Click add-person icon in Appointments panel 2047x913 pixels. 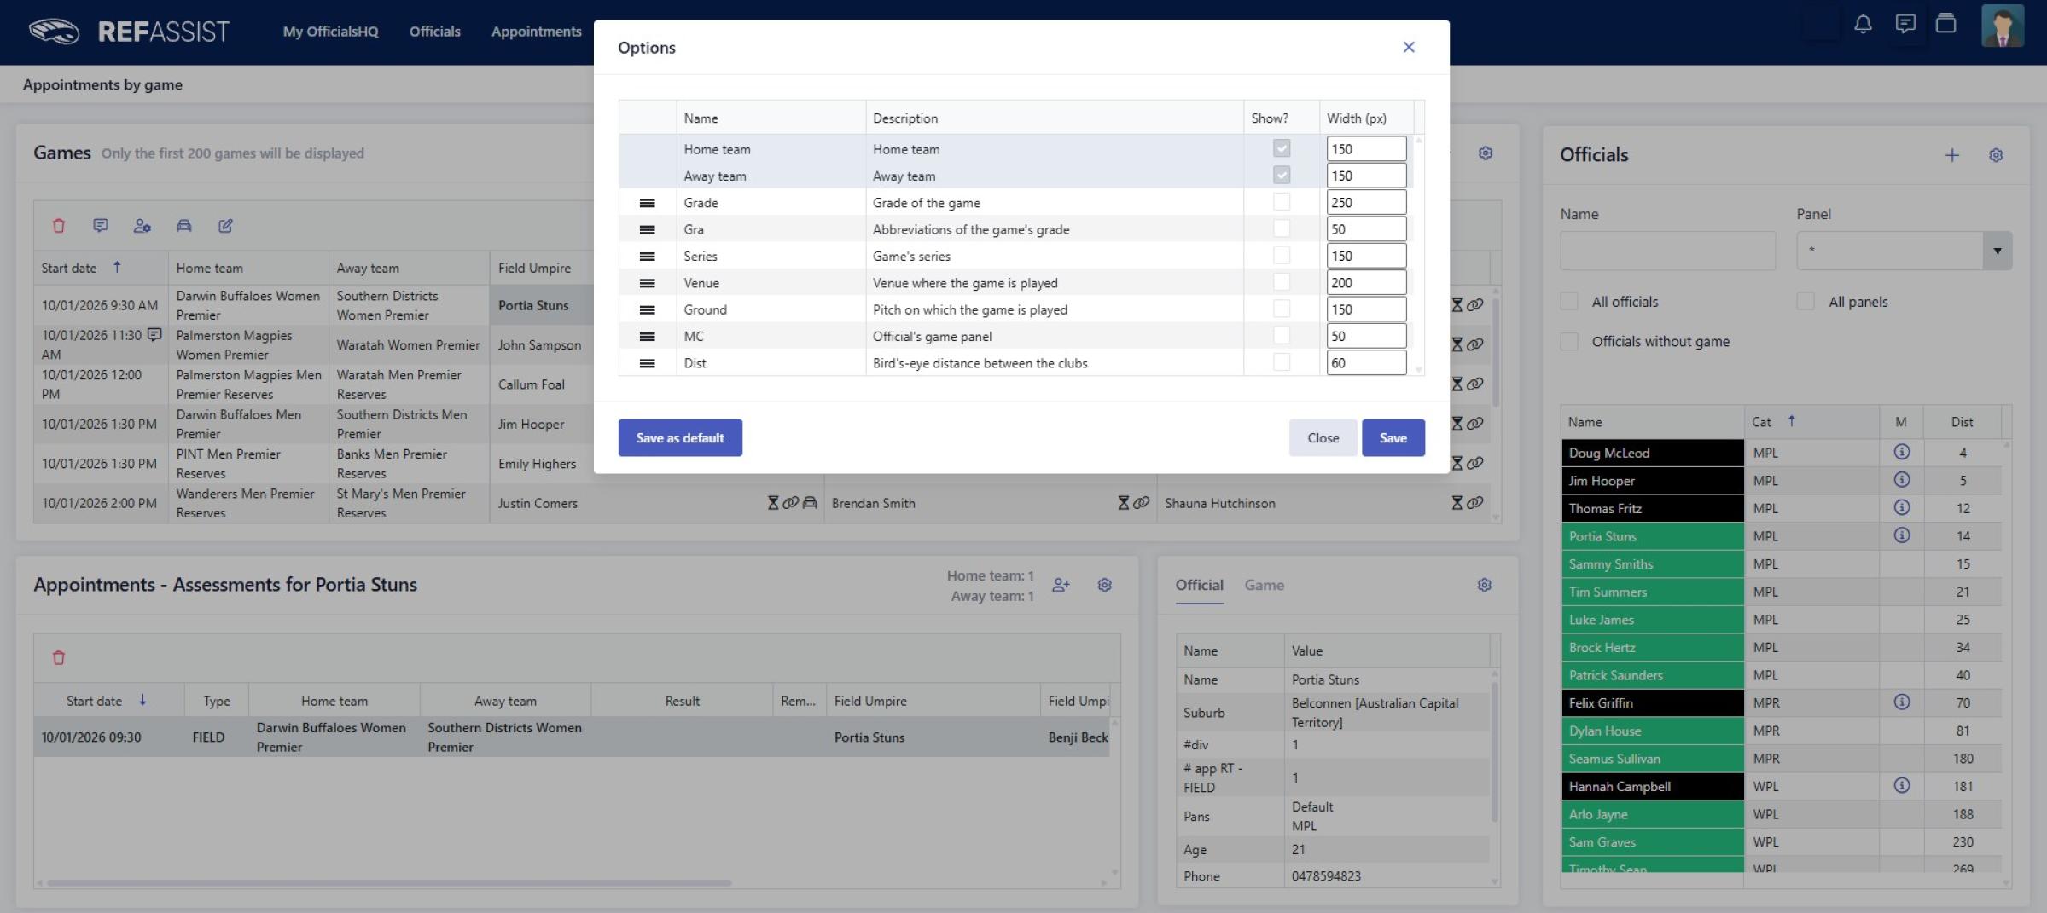point(1060,585)
